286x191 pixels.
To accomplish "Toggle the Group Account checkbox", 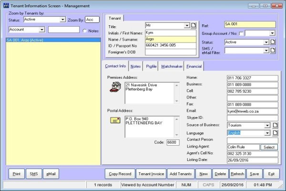I will click(x=241, y=33).
